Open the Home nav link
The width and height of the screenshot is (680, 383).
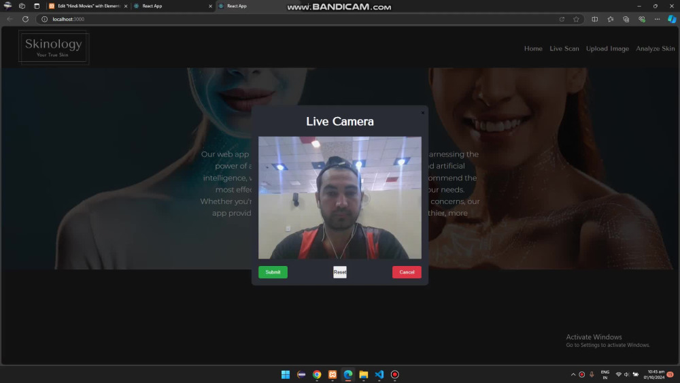pos(533,48)
